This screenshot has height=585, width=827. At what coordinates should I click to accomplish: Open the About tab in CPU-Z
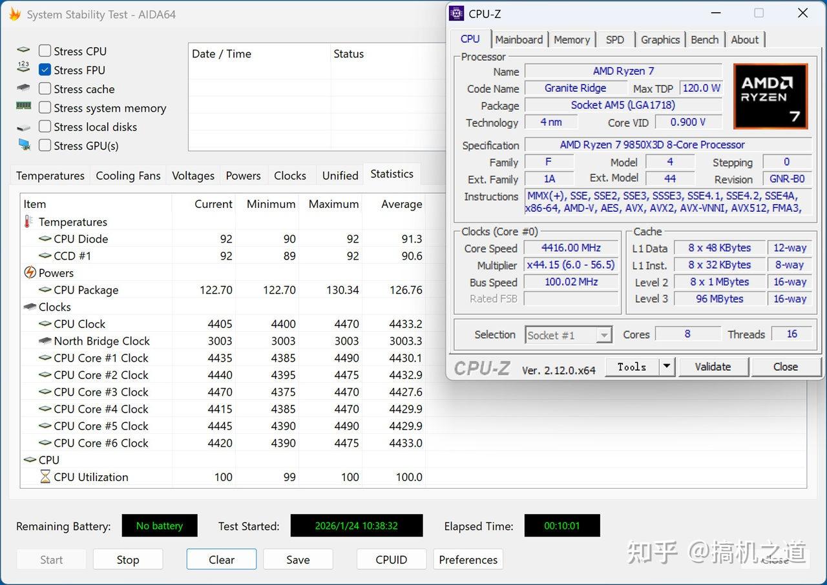pos(745,39)
